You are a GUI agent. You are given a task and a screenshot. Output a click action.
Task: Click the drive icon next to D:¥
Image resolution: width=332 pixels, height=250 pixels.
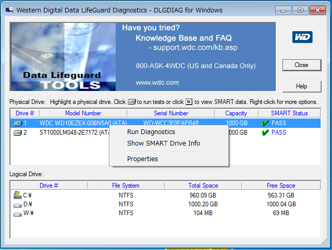point(18,205)
